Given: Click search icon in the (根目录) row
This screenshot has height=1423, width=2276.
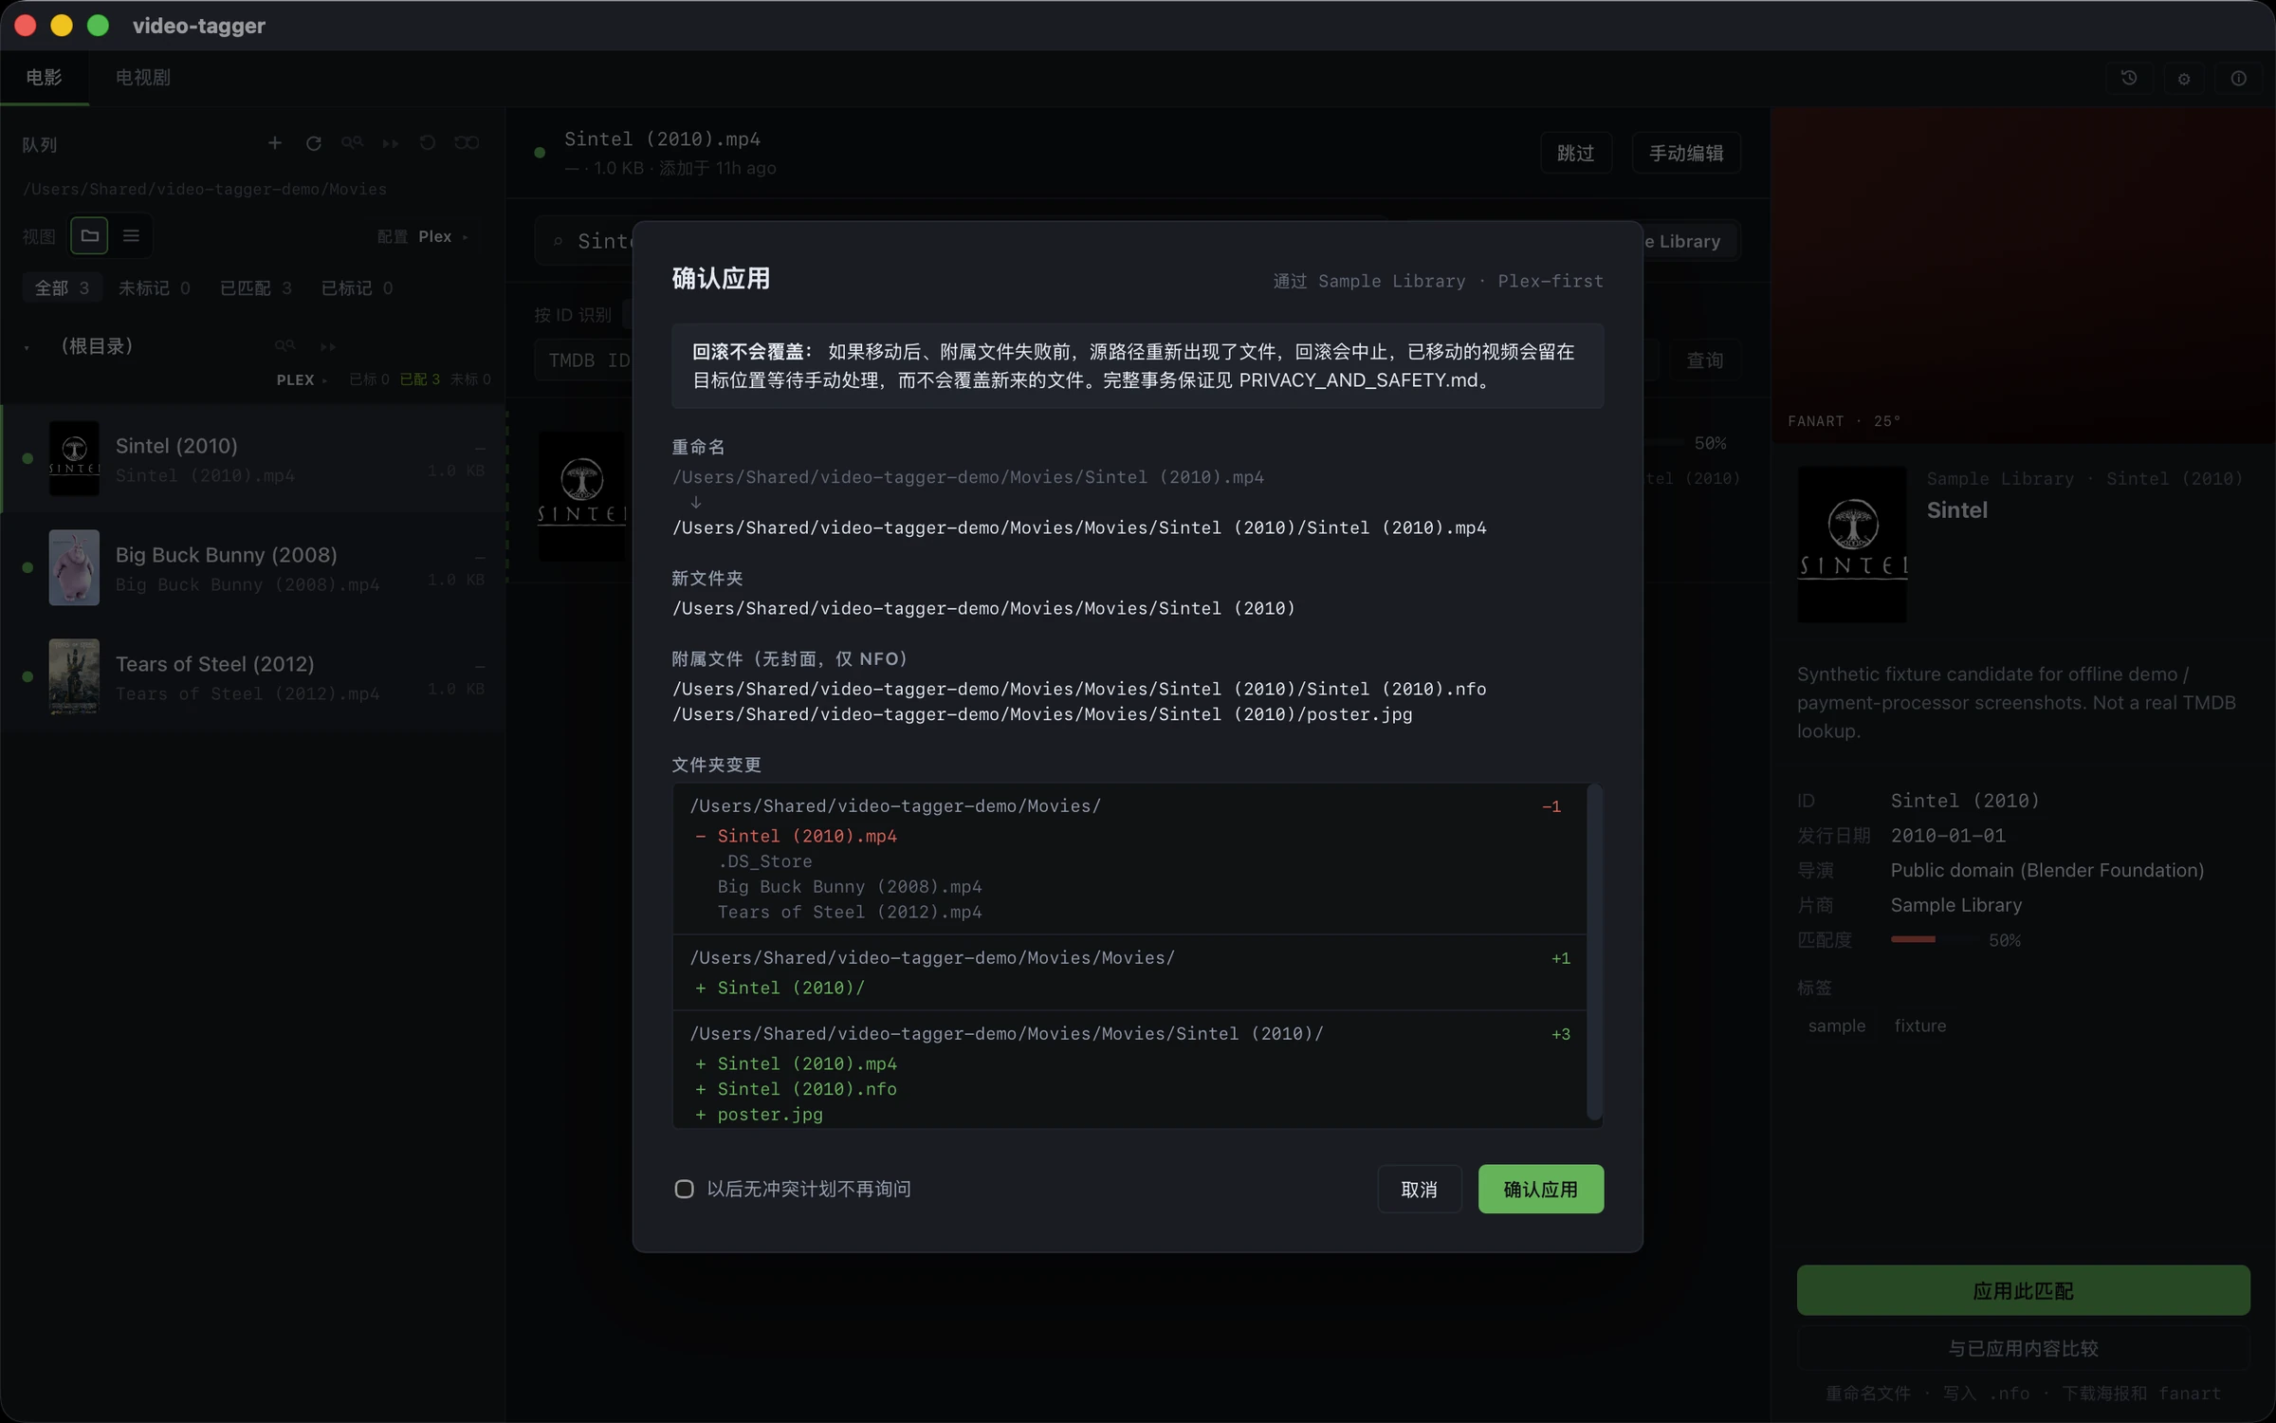Looking at the screenshot, I should click(x=284, y=346).
